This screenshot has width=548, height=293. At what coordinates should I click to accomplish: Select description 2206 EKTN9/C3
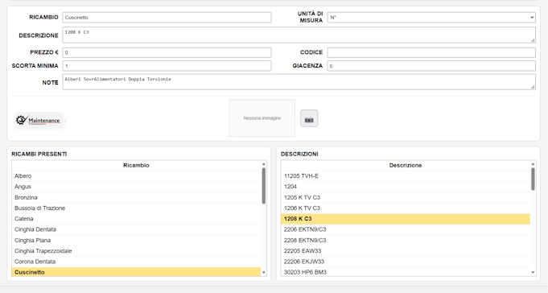coord(406,229)
